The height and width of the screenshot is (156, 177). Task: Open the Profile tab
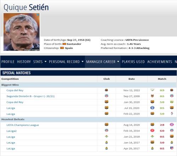8,62
